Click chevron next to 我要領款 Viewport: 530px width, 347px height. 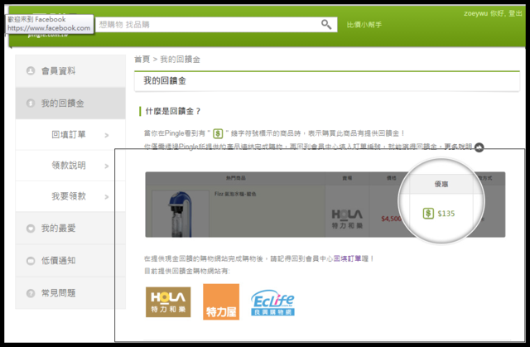(107, 196)
